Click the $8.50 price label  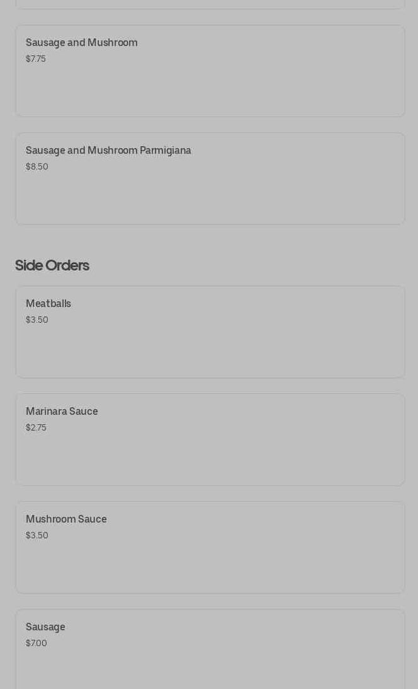[37, 166]
